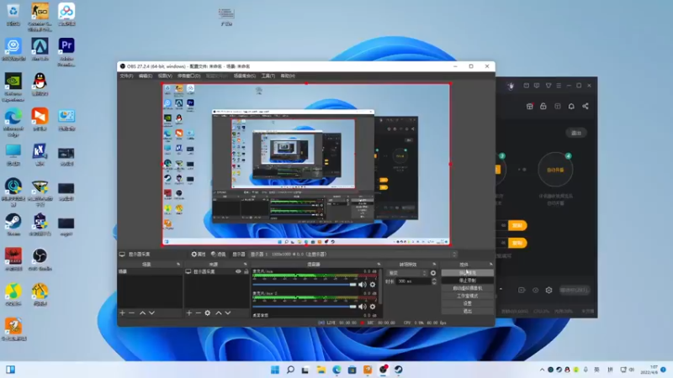Image resolution: width=673 pixels, height=378 pixels.
Task: Move source up in Sources dock
Action: 219,312
